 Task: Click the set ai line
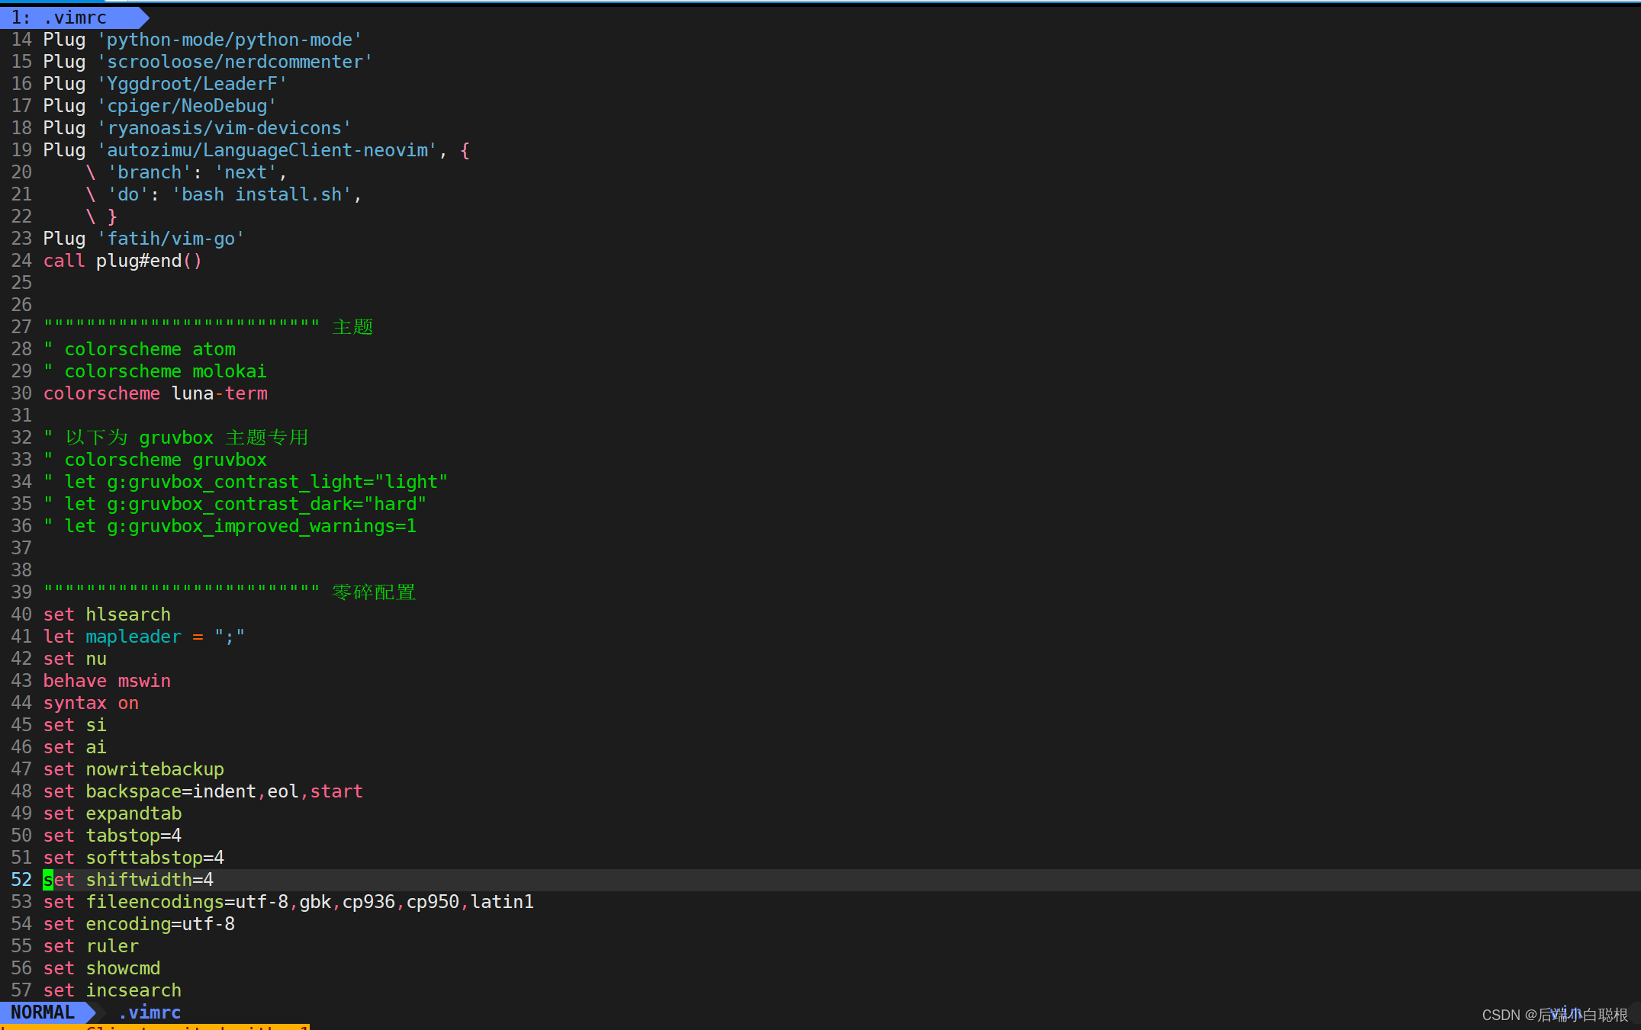click(75, 747)
